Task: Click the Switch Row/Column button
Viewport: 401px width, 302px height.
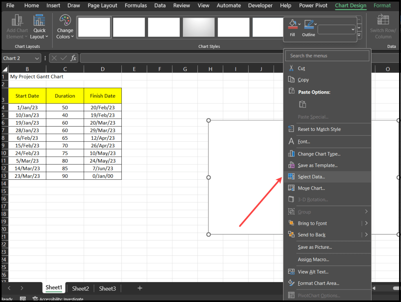Action: click(383, 27)
